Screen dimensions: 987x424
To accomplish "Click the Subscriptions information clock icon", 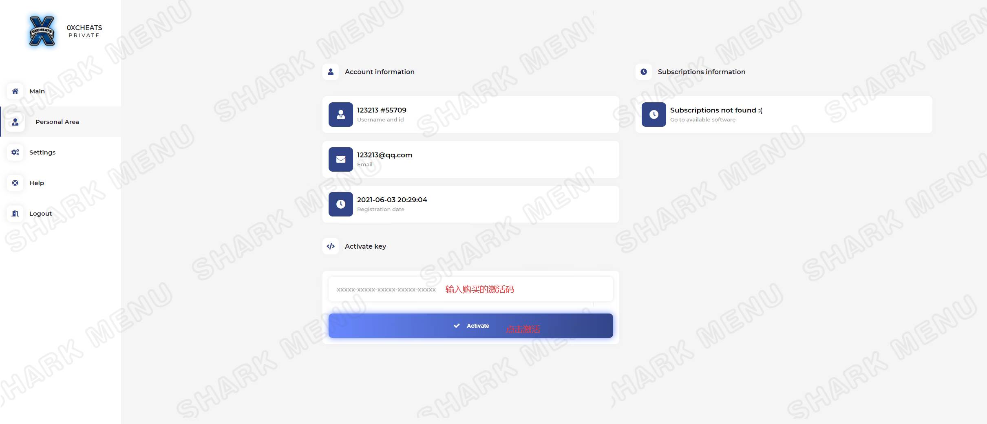I will pyautogui.click(x=644, y=72).
